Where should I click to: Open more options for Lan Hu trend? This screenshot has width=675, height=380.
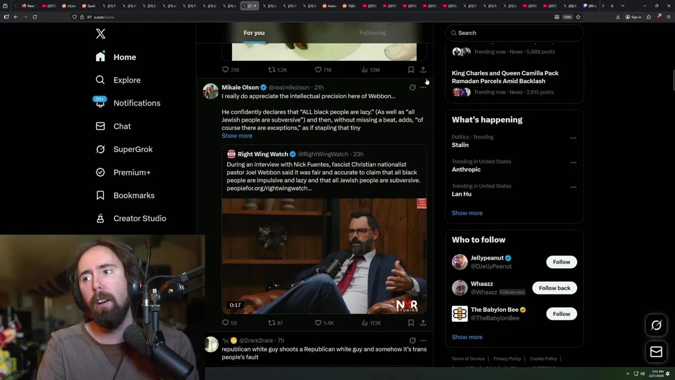(573, 187)
